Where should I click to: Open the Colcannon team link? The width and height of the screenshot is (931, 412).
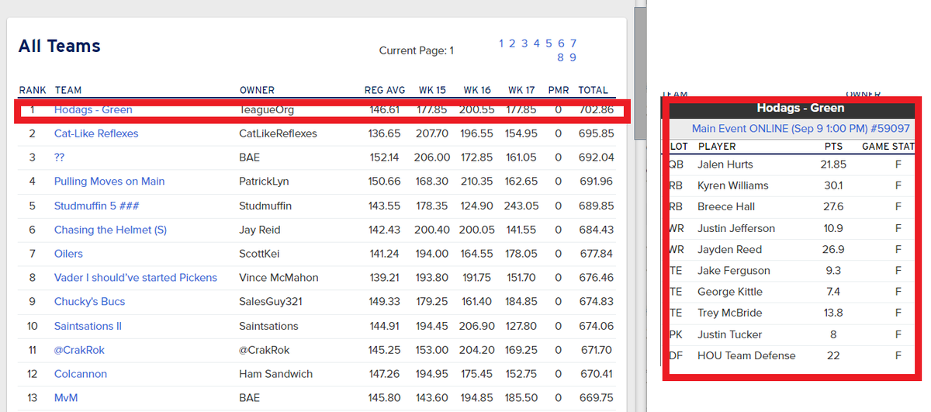point(80,374)
